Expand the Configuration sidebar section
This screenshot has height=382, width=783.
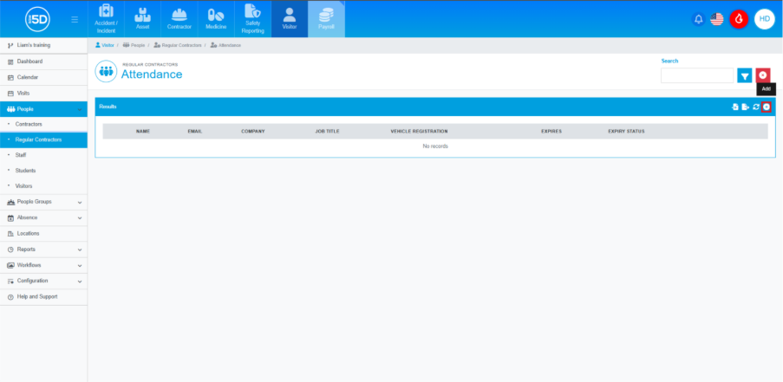pyautogui.click(x=80, y=281)
